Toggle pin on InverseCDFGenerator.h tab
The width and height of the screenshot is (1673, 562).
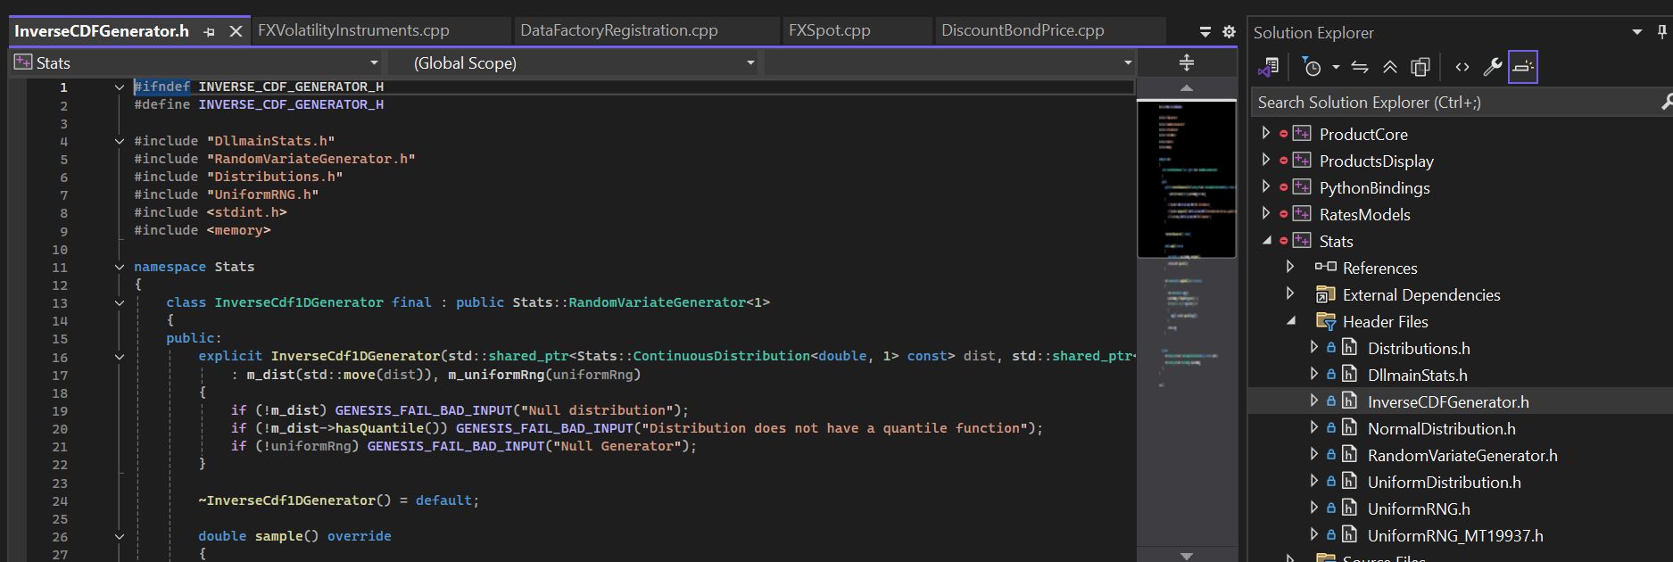click(210, 31)
